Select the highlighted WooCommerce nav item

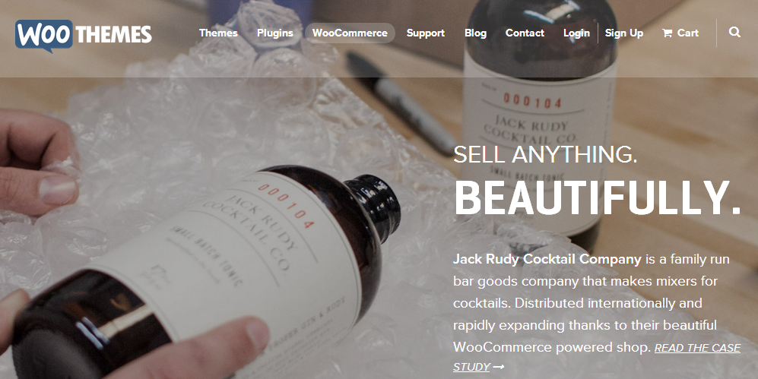click(350, 33)
